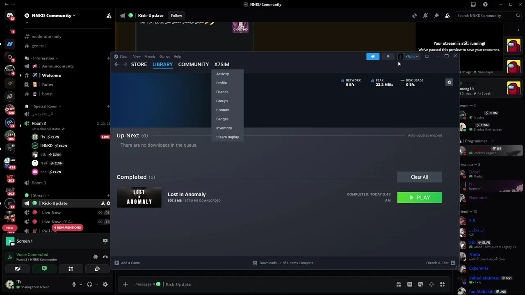Click plus attach button in message bar
This screenshot has width=525, height=295.
[x=126, y=284]
